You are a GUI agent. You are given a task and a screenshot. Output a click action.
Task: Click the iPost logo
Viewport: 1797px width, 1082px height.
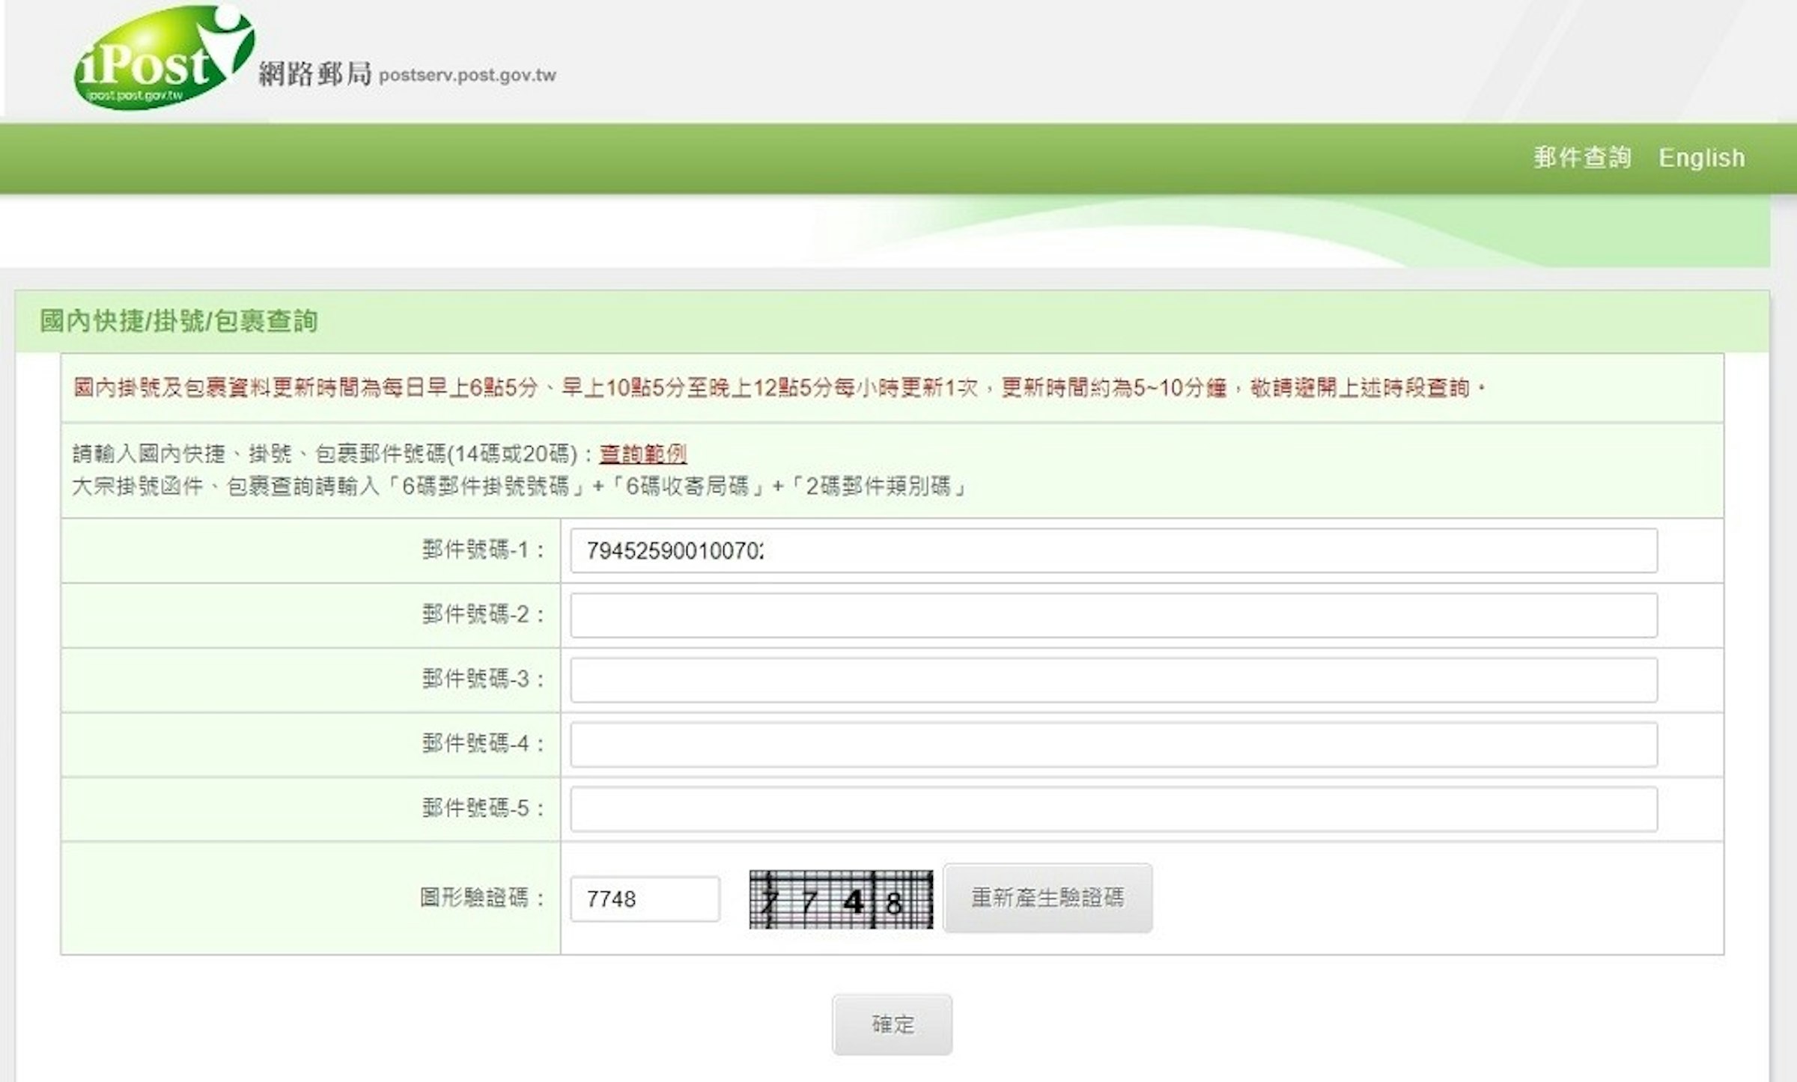coord(165,58)
